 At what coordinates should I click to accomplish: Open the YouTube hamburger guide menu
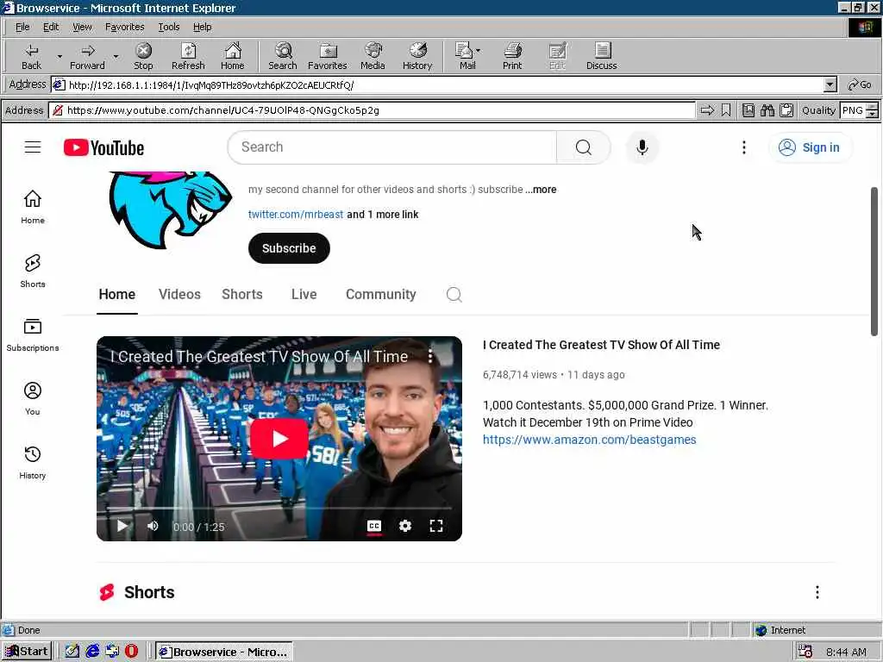tap(33, 147)
